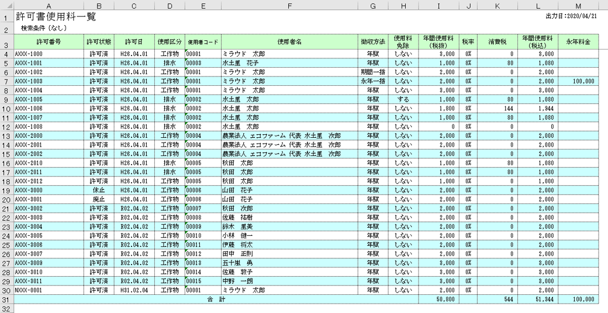Select the 水土里 花子 name cell
Screen dimensions: 608x313
click(x=289, y=62)
